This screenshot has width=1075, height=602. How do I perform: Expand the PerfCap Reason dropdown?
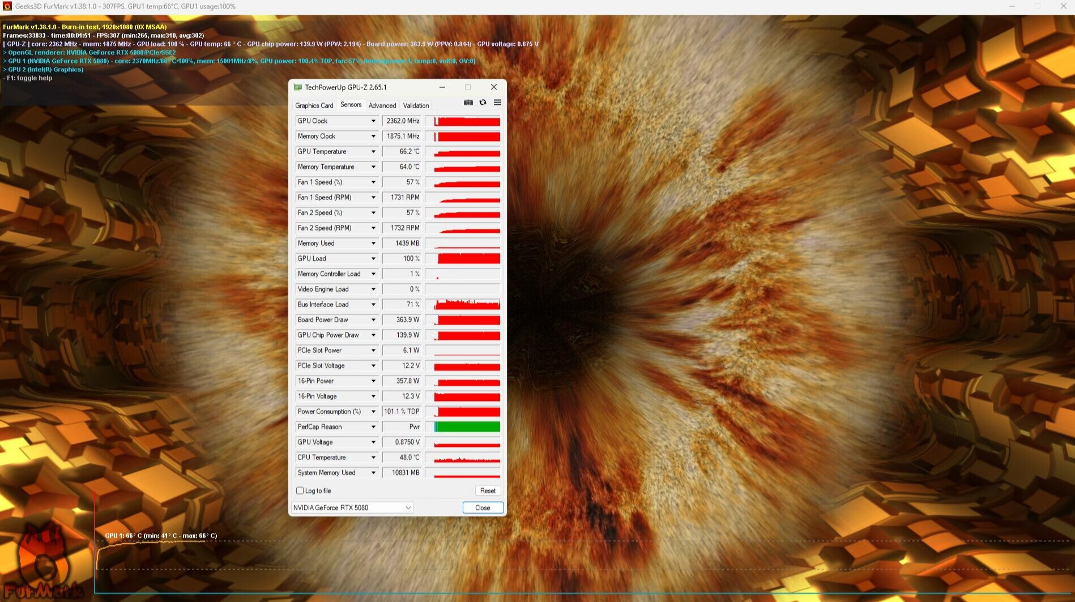[373, 426]
